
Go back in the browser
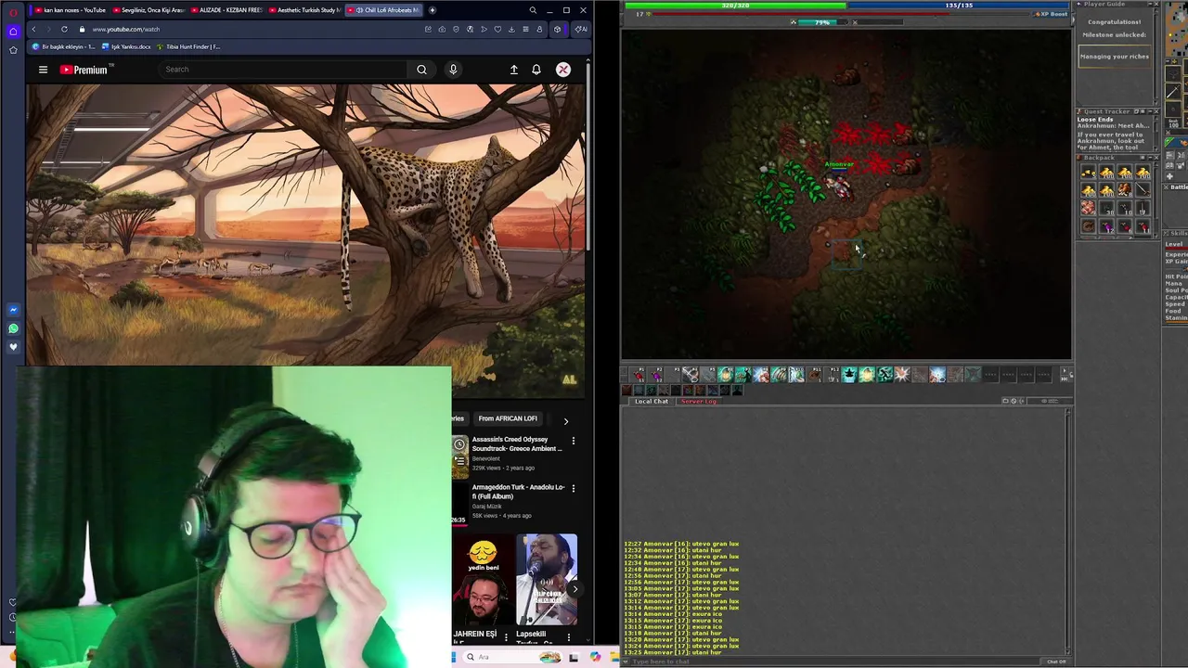[33, 29]
